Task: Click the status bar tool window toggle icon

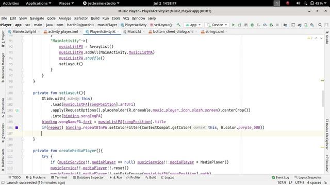Action: [x=3, y=183]
